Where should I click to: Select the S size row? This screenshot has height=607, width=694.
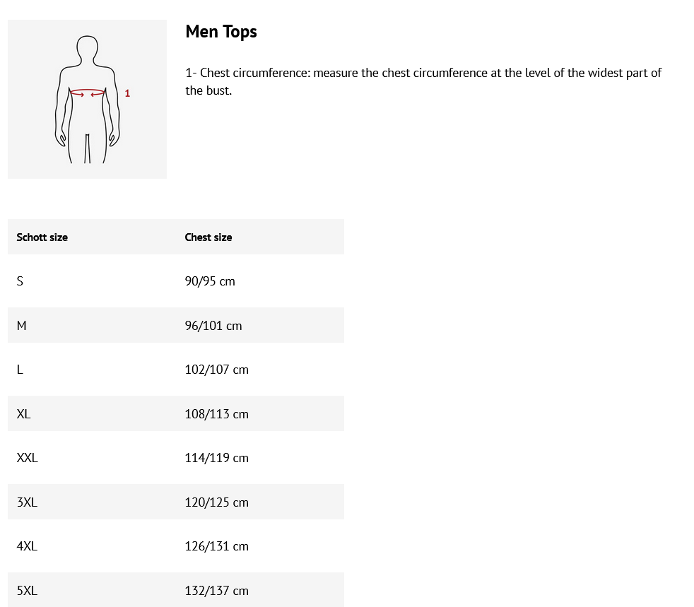click(176, 281)
